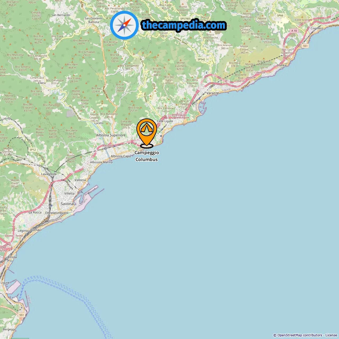Select the Bergeggi label
The image size is (339, 339).
(x=9, y=329)
